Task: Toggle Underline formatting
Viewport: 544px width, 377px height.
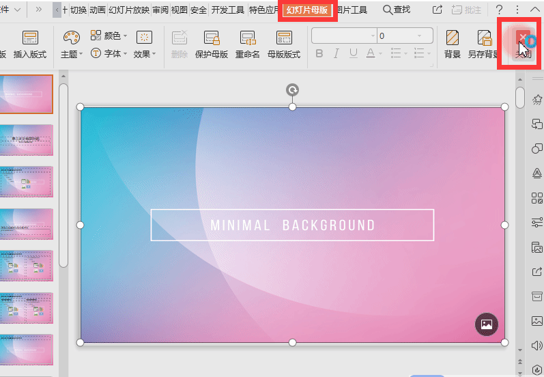Action: pos(354,53)
